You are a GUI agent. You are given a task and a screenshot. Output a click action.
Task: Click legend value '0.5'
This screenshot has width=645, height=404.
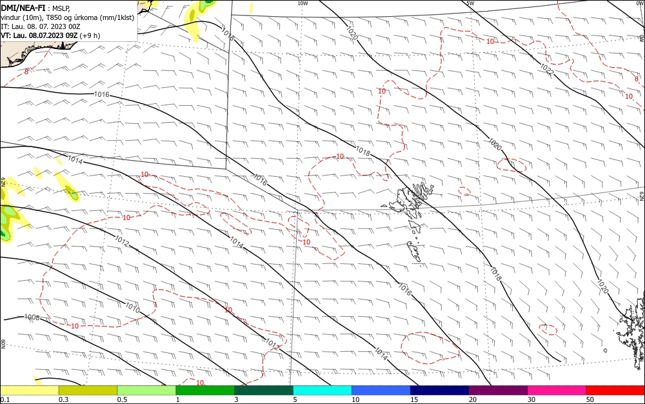click(x=122, y=399)
